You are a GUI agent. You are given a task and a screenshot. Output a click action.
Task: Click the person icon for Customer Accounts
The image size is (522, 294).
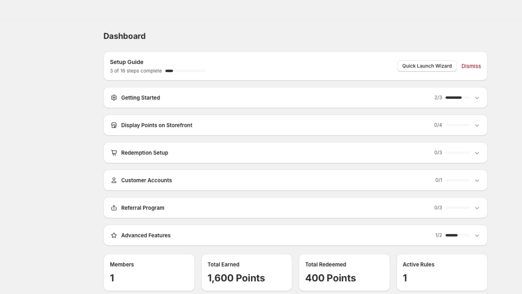click(x=114, y=180)
